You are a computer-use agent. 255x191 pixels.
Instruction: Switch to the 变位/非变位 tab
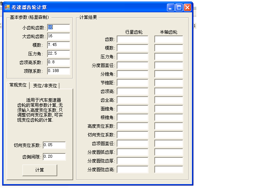(x=45, y=86)
